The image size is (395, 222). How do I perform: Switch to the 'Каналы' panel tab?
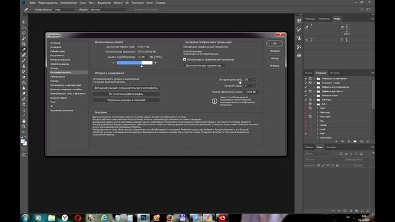point(309,147)
